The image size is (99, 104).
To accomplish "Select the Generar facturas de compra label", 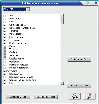I will [x=23, y=80].
